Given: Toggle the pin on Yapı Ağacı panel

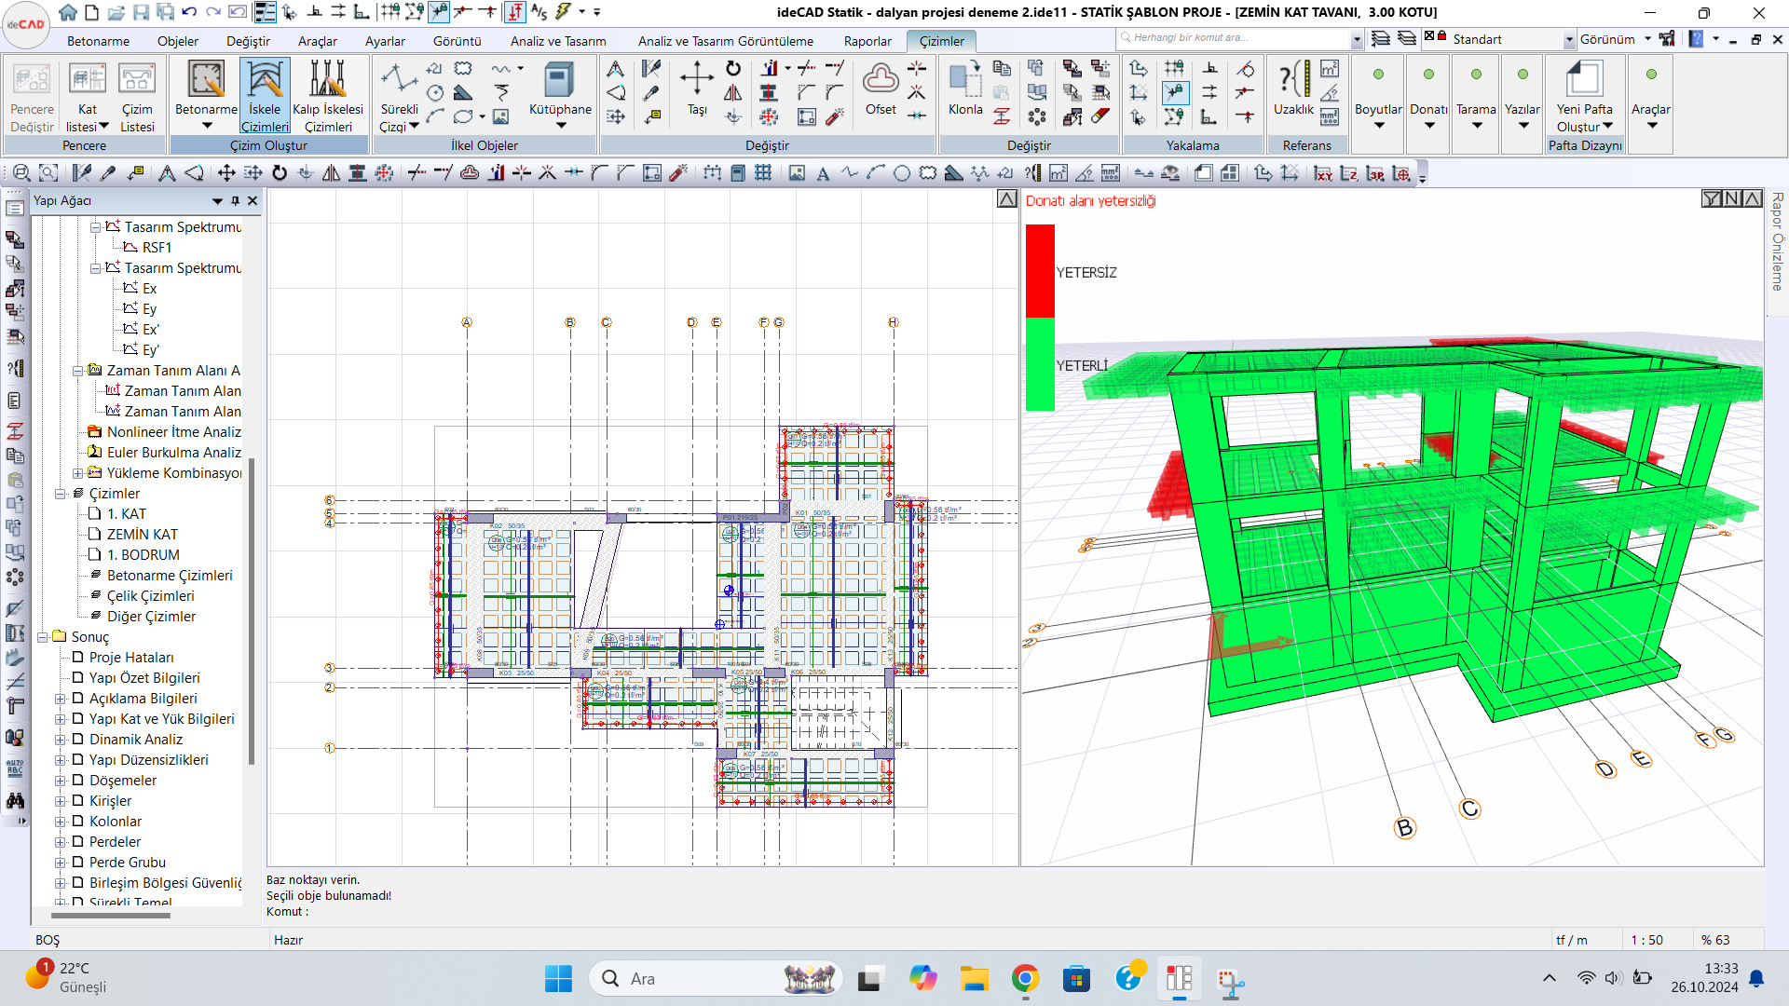Looking at the screenshot, I should [235, 200].
